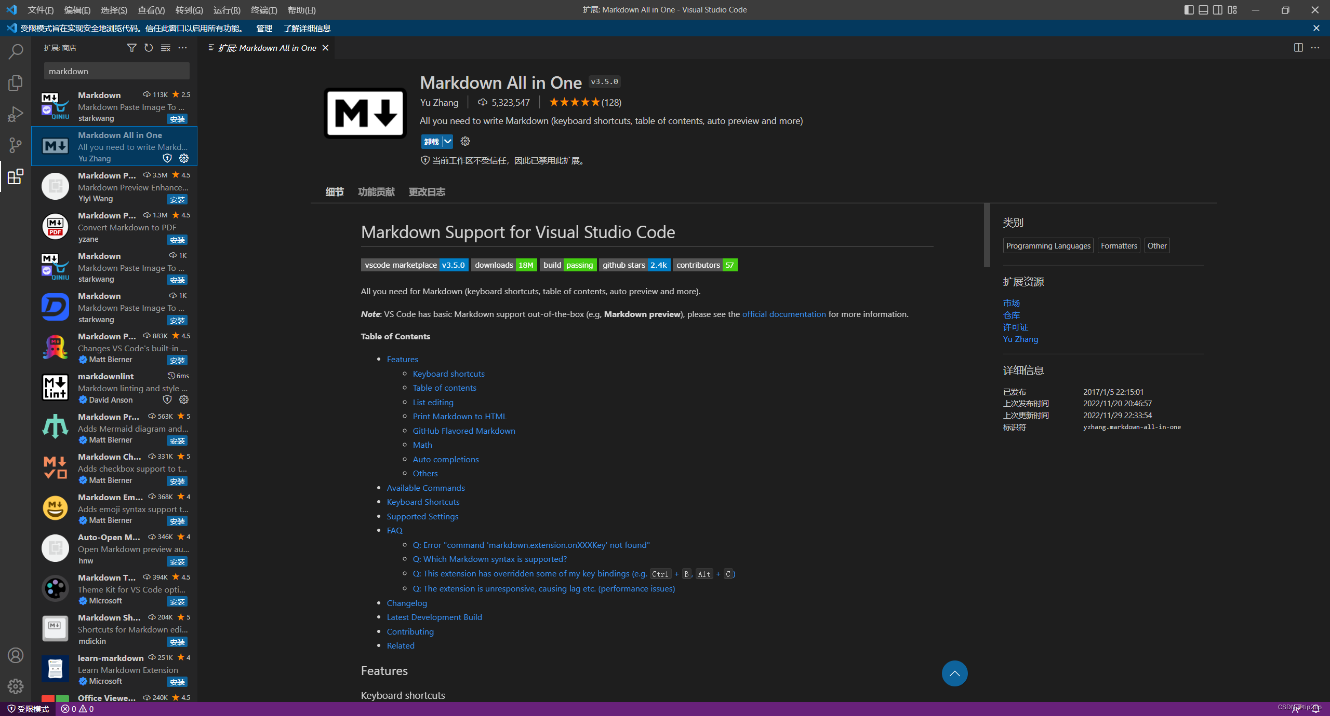Clear extension search results icon

click(166, 48)
